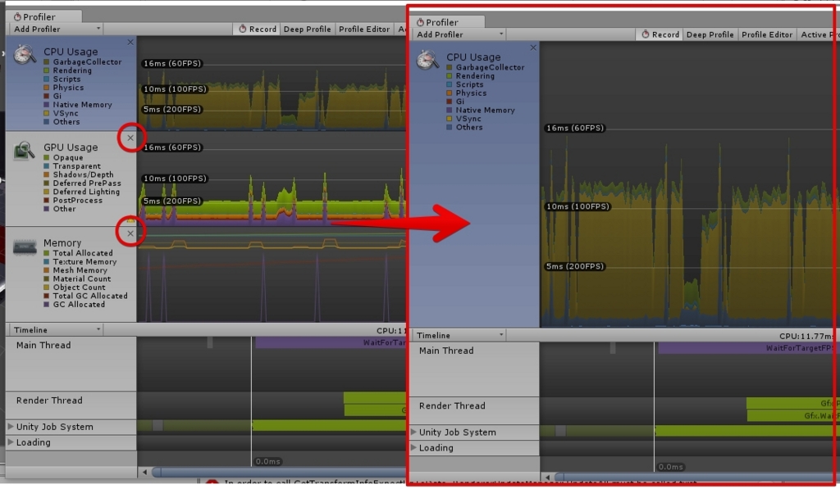This screenshot has height=489, width=840.
Task: Click Profile Editor in right profiler toolbar
Action: 767,34
